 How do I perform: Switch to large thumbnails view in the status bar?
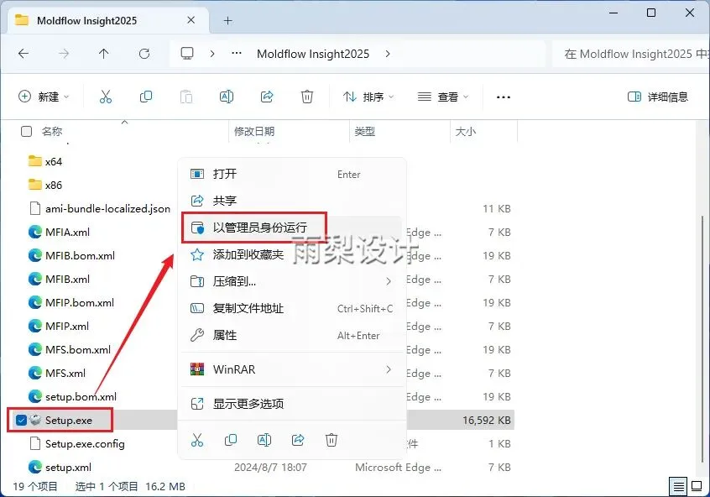point(697,487)
